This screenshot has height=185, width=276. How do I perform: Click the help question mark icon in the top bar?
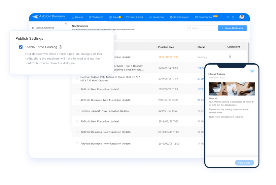[x=228, y=17]
